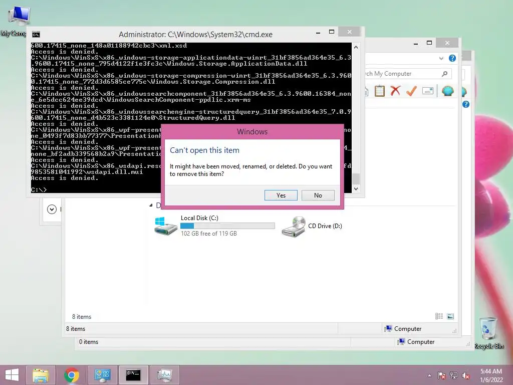
Task: Select Local Disk (C:) drive
Action: 214,226
